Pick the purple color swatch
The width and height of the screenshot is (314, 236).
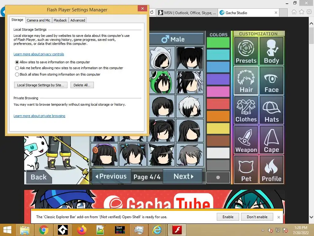point(218,79)
